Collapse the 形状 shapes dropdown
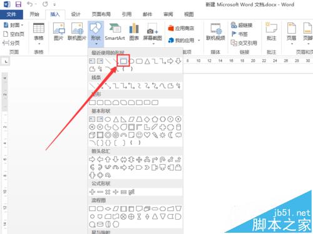 pyautogui.click(x=96, y=34)
